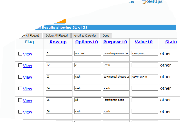This screenshot has width=180, height=122.
Task: Tick the flag checkbox for row 01
Action: click(x=20, y=54)
